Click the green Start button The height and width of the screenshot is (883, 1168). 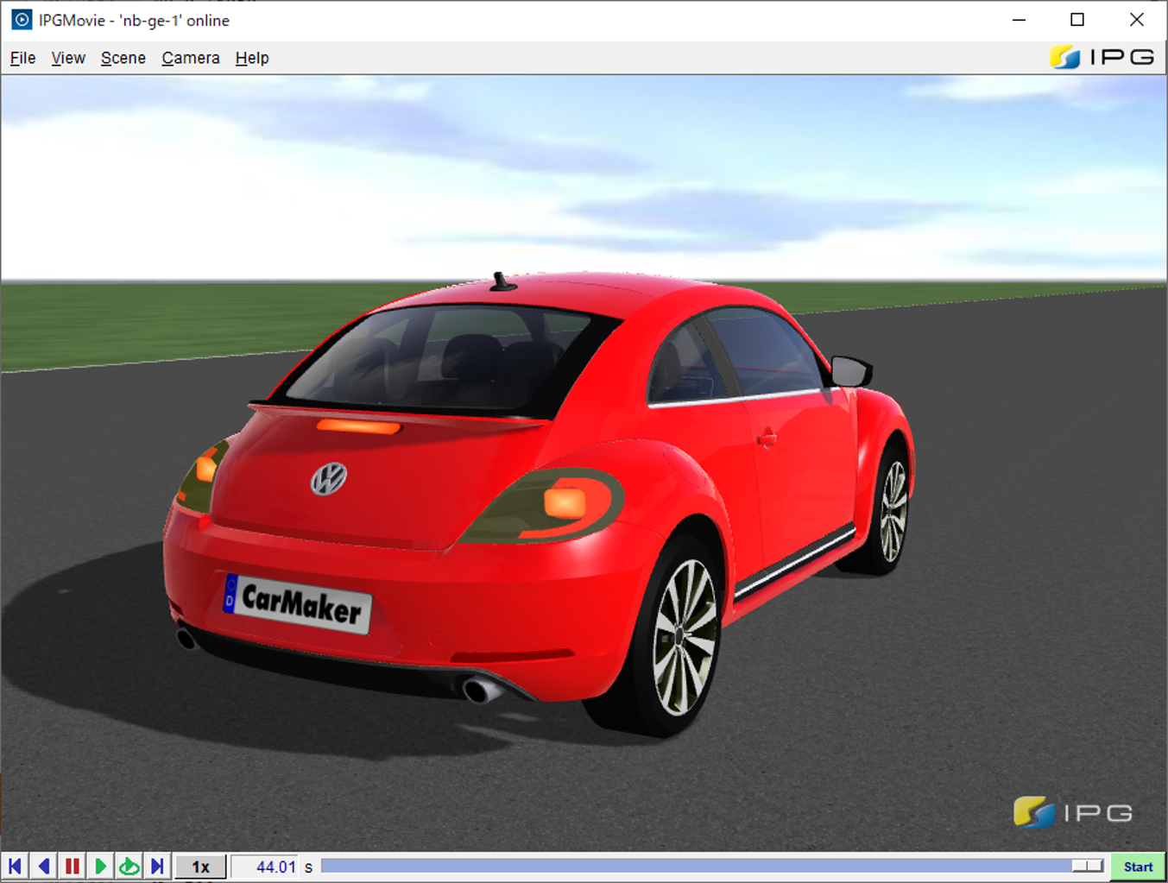1138,867
